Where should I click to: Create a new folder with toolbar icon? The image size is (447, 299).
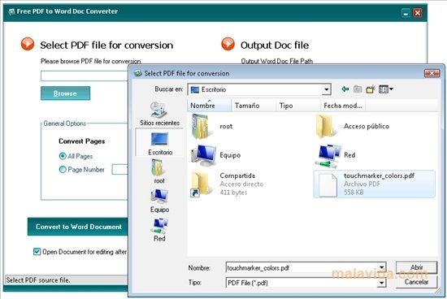(x=371, y=89)
